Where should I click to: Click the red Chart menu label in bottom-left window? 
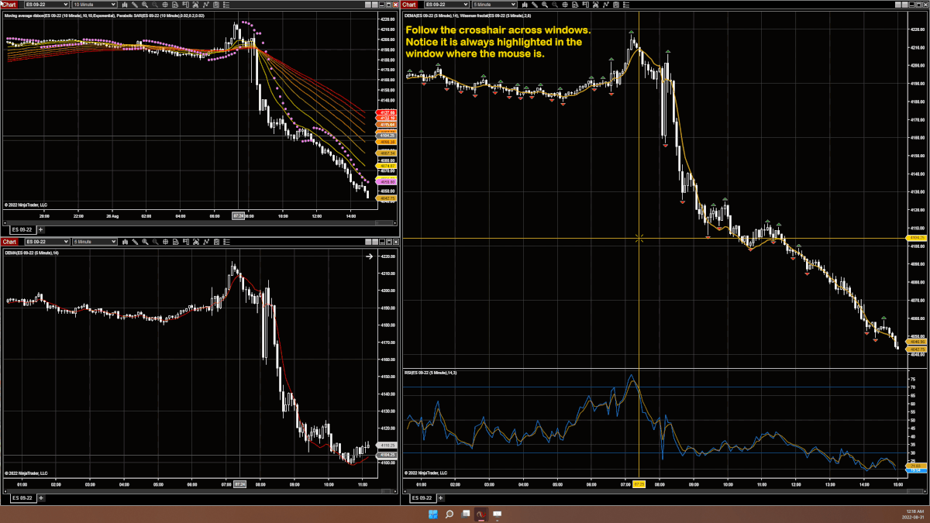(9, 242)
